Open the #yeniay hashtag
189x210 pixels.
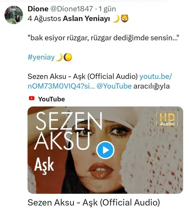tap(41, 57)
